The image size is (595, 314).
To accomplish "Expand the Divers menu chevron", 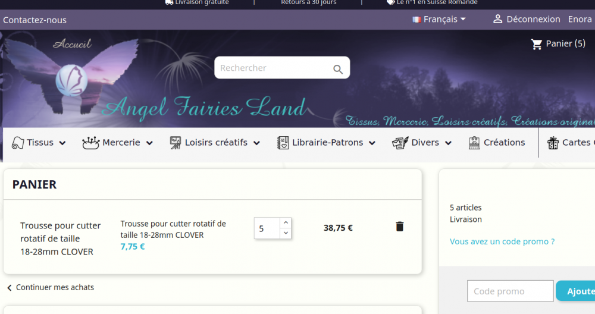I will tap(449, 143).
